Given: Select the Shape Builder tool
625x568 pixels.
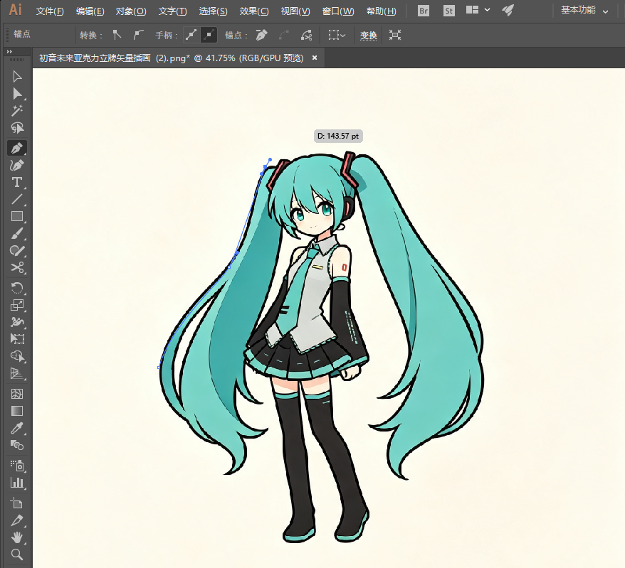Looking at the screenshot, I should click(17, 356).
